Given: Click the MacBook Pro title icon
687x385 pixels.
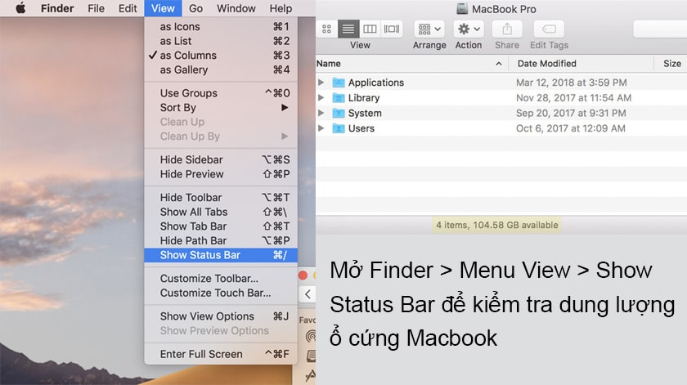Looking at the screenshot, I should (462, 8).
